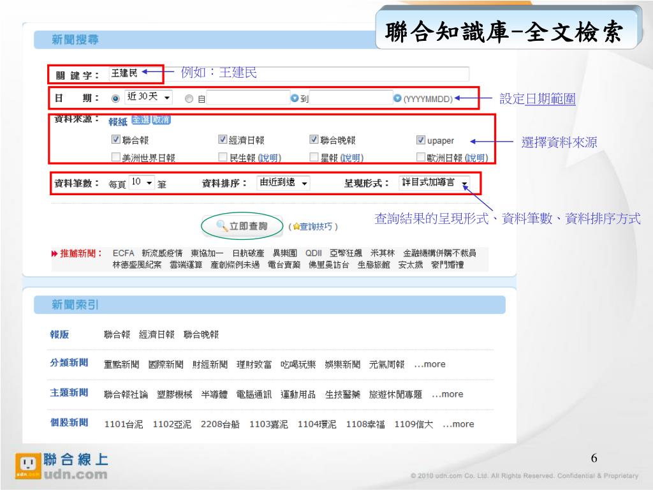
Task: Check the 美洲世界日報 source checkbox
Action: [x=116, y=157]
